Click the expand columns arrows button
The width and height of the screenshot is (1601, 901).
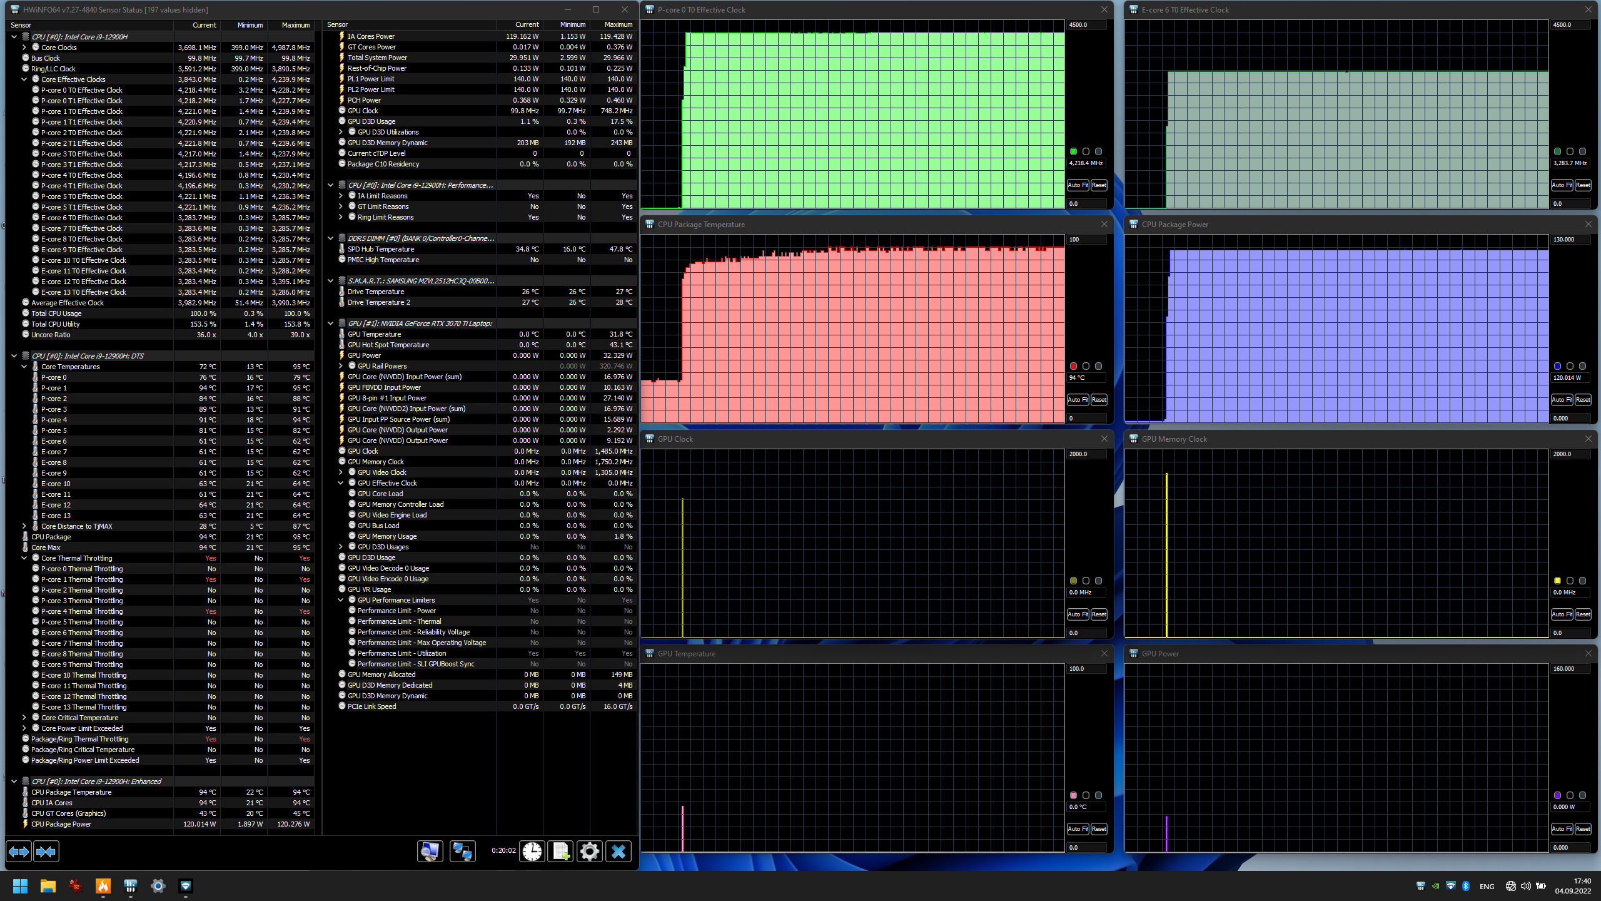point(18,852)
